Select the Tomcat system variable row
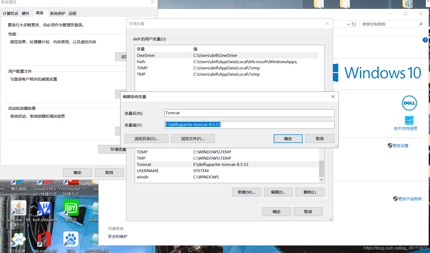The width and height of the screenshot is (430, 253). pyautogui.click(x=227, y=164)
